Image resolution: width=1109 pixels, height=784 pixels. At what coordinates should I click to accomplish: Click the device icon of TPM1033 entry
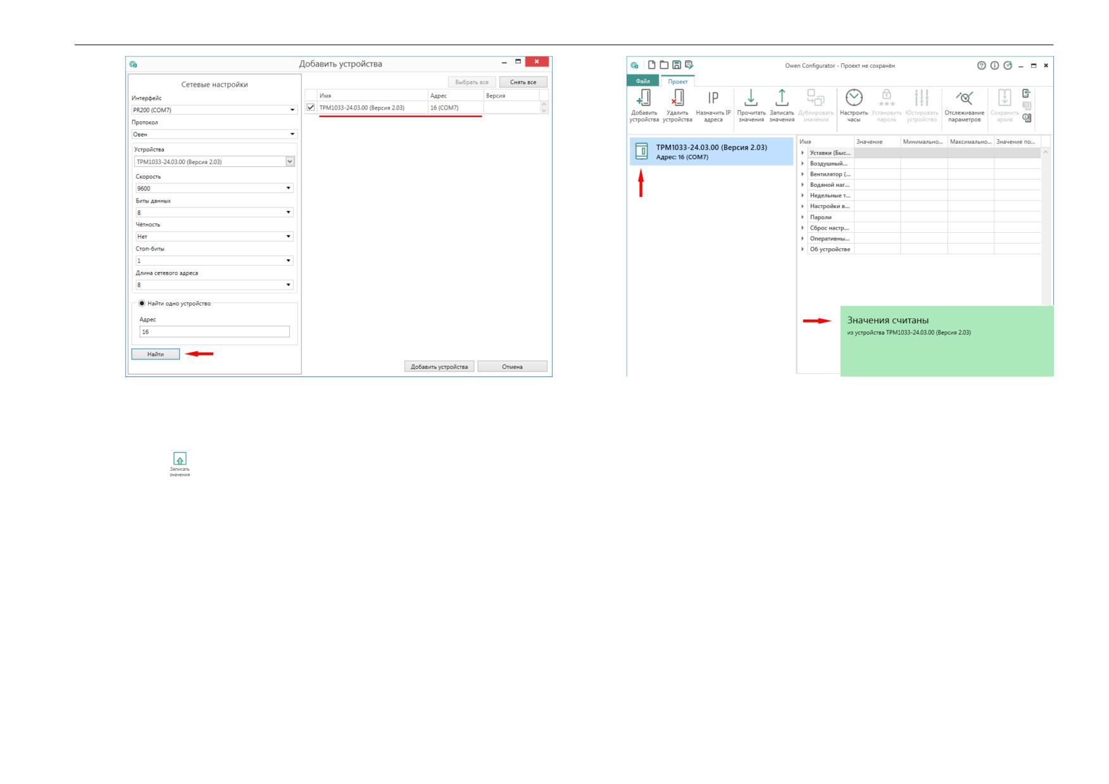tap(641, 151)
